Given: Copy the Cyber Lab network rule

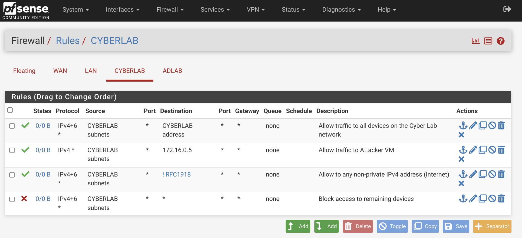Looking at the screenshot, I should coord(483,126).
